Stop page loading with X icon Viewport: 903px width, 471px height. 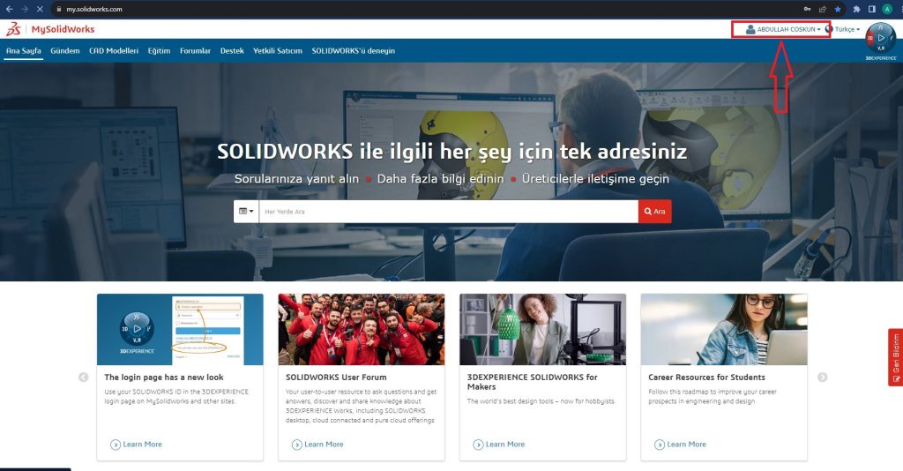click(40, 9)
